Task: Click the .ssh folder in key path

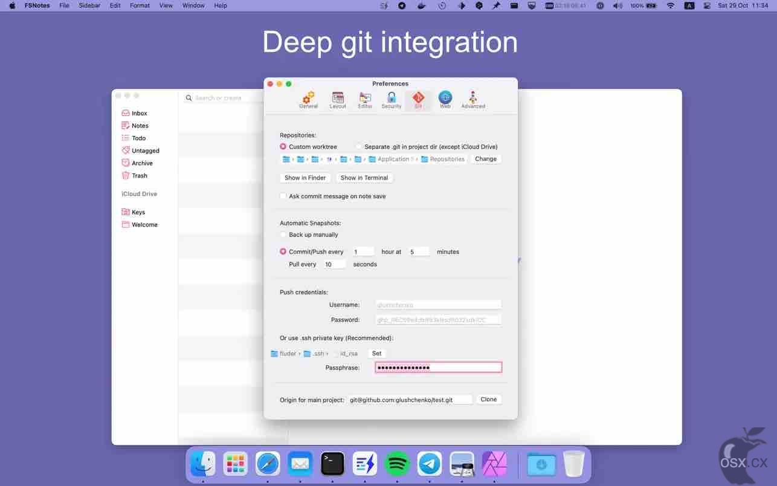Action: 314,354
